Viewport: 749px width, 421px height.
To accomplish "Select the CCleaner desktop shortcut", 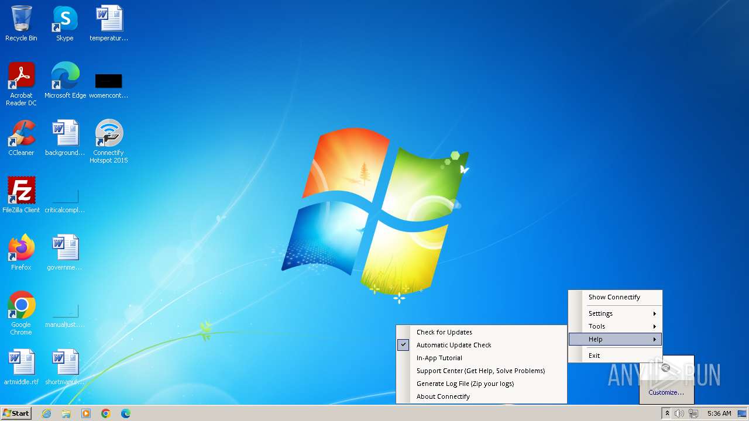I will 21,138.
